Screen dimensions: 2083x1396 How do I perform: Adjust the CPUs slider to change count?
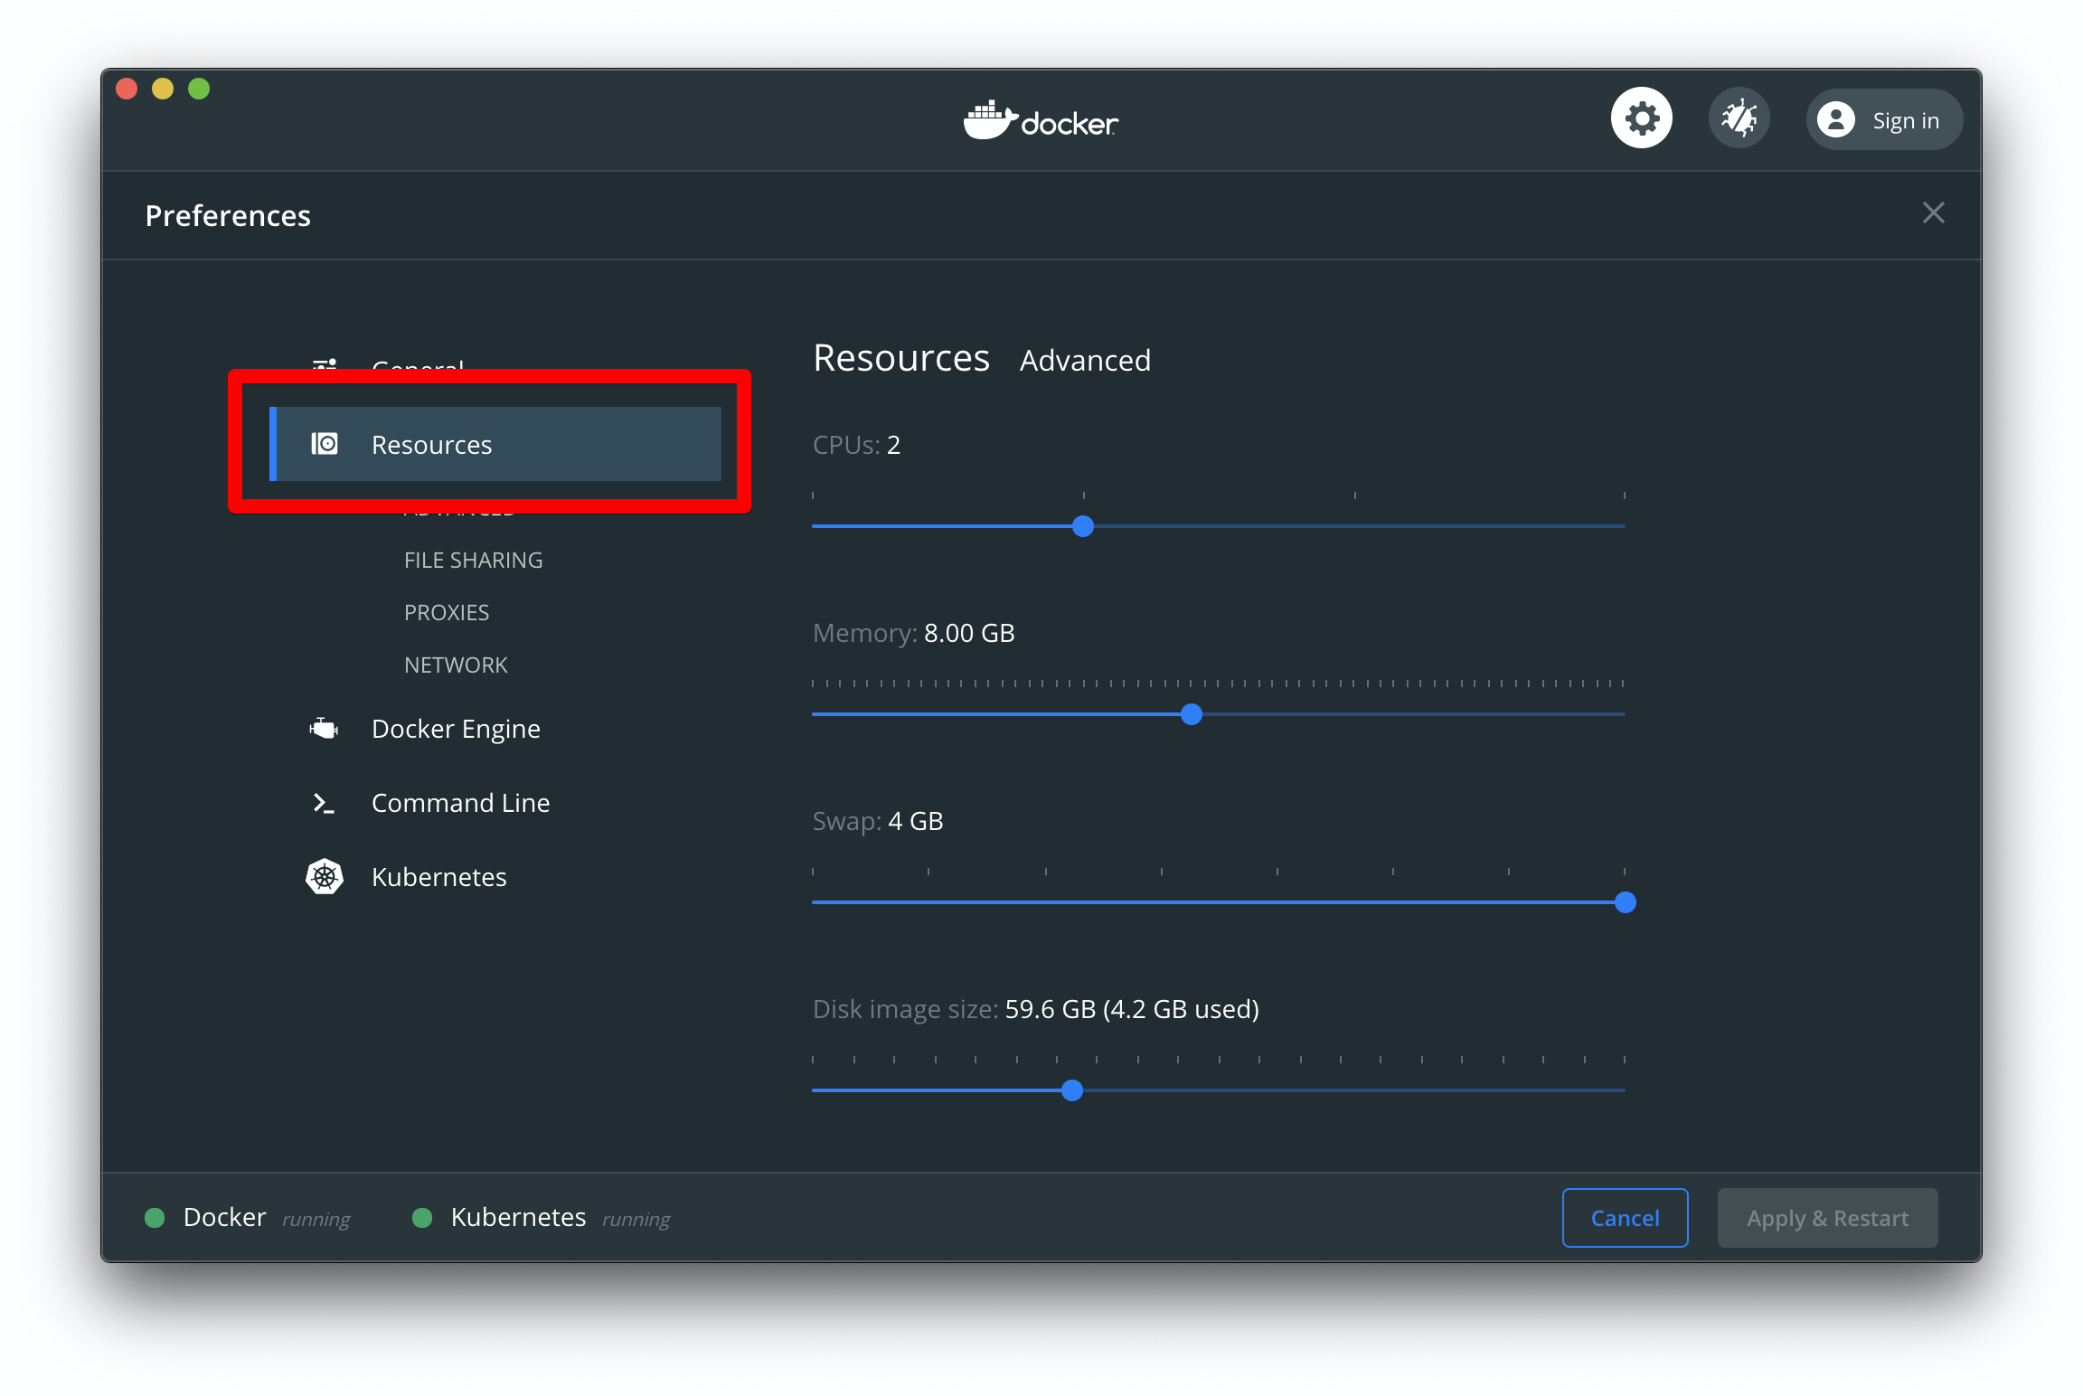point(1086,525)
